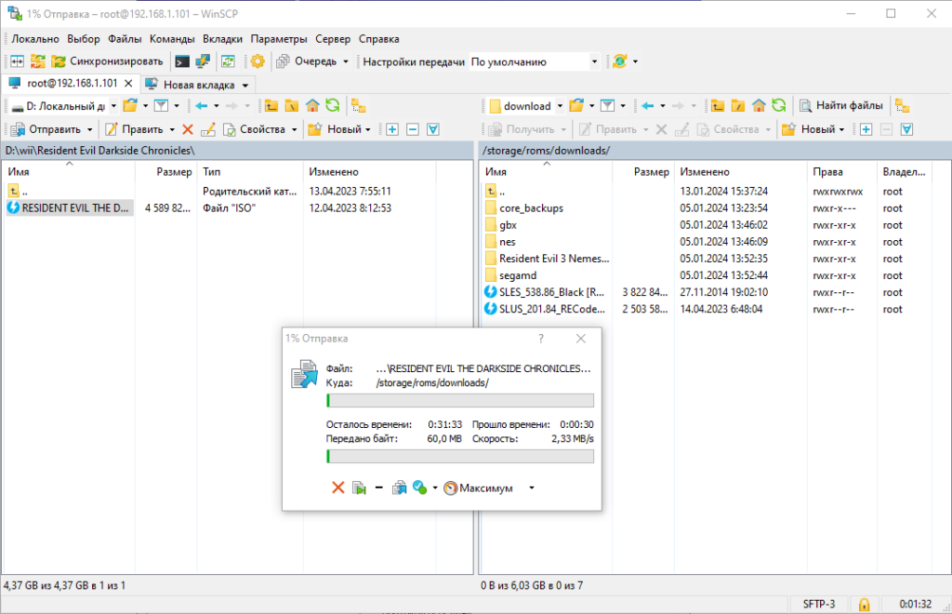Refresh the local panel

click(333, 106)
